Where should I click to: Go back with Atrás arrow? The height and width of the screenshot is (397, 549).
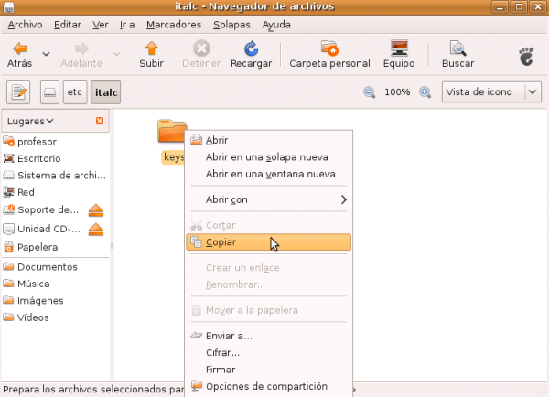point(19,48)
